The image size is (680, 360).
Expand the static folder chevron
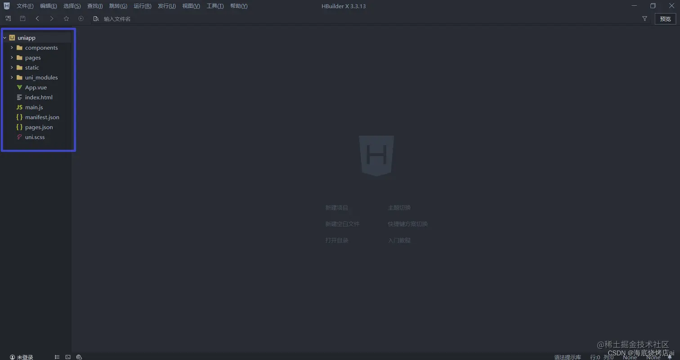tap(12, 67)
